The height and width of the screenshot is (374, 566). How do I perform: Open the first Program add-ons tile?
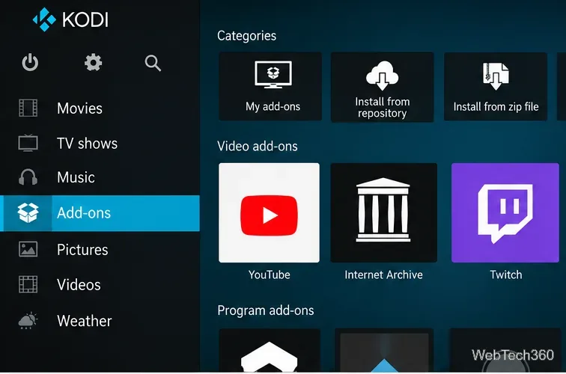[x=270, y=350]
